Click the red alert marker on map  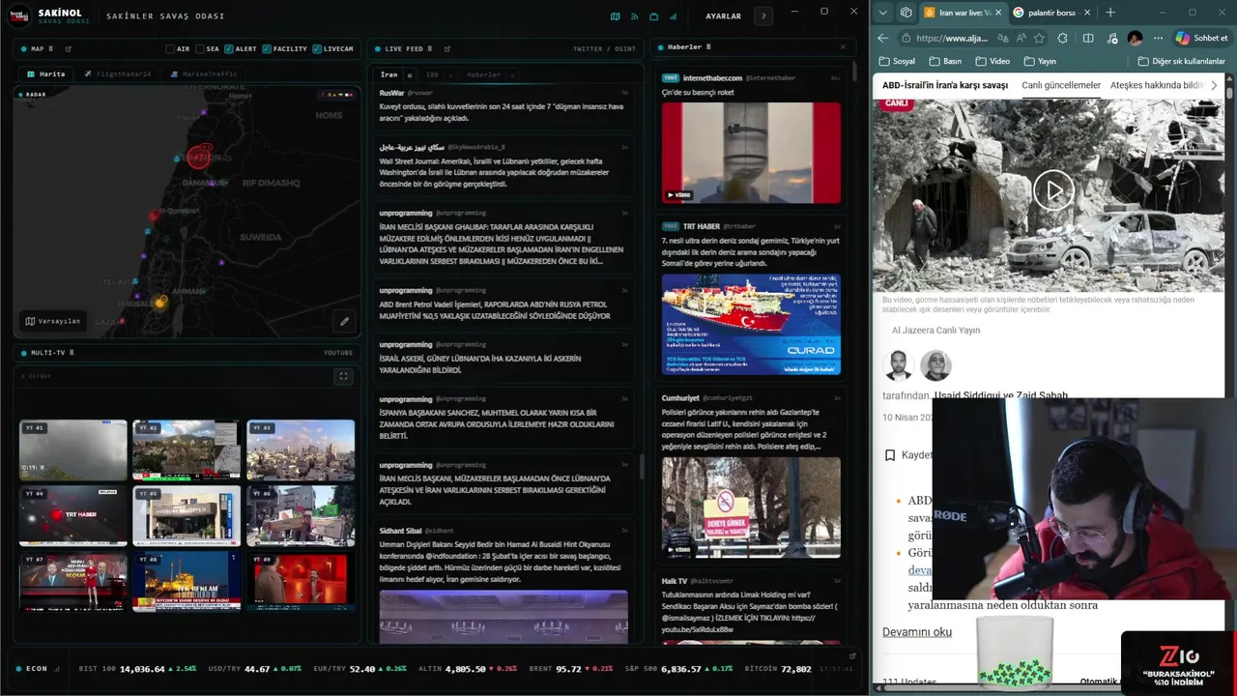[x=198, y=156]
